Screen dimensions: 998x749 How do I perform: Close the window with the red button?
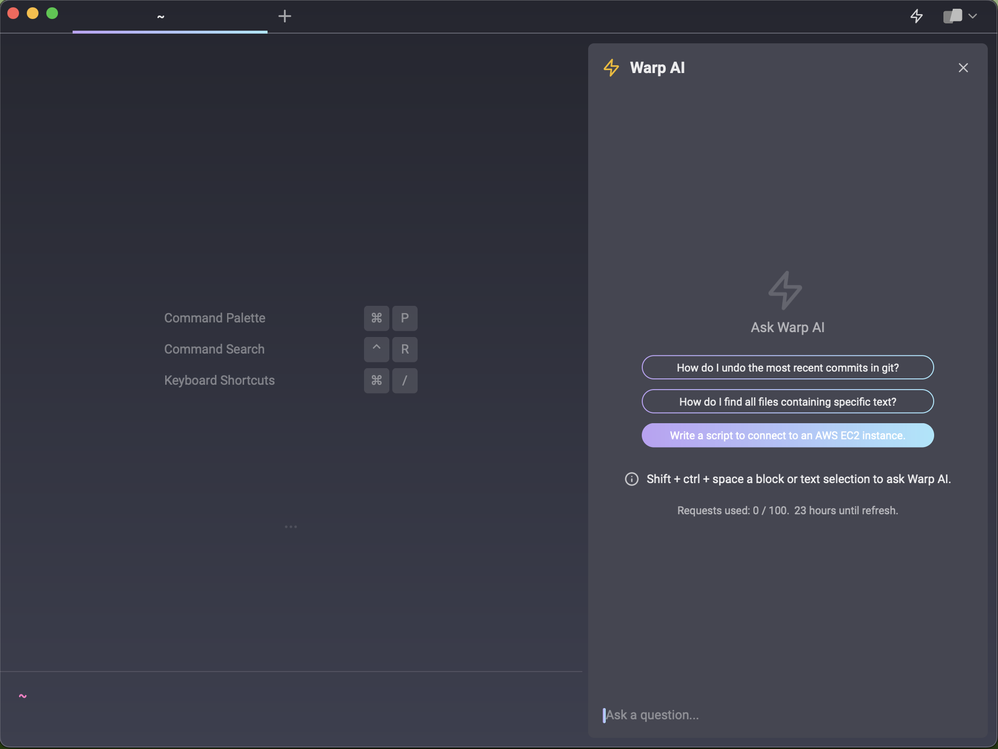click(13, 13)
